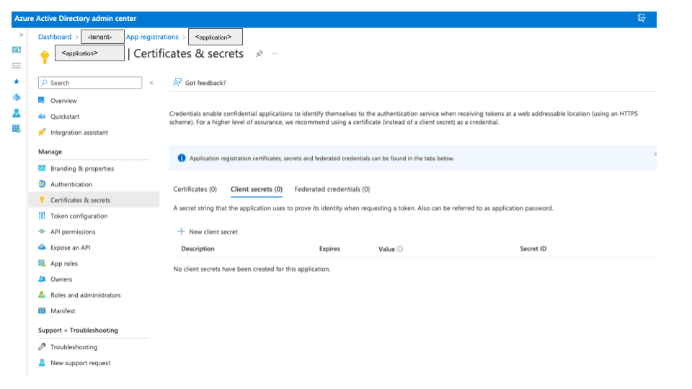Open Enterprise applications grid icon

pyautogui.click(x=17, y=129)
